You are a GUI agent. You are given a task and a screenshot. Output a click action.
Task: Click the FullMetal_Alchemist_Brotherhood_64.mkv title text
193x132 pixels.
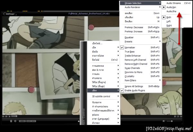(x=89, y=14)
